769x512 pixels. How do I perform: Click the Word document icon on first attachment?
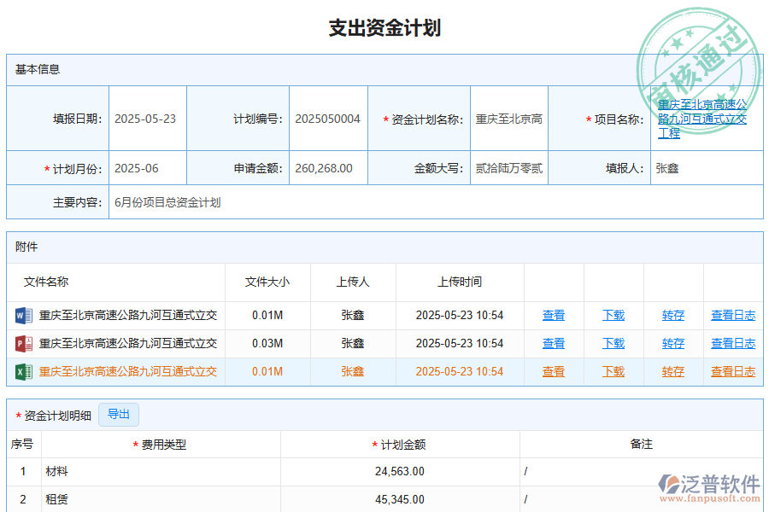pyautogui.click(x=24, y=315)
